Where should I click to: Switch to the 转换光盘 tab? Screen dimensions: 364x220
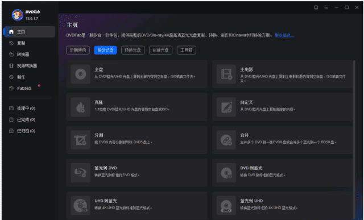click(133, 50)
